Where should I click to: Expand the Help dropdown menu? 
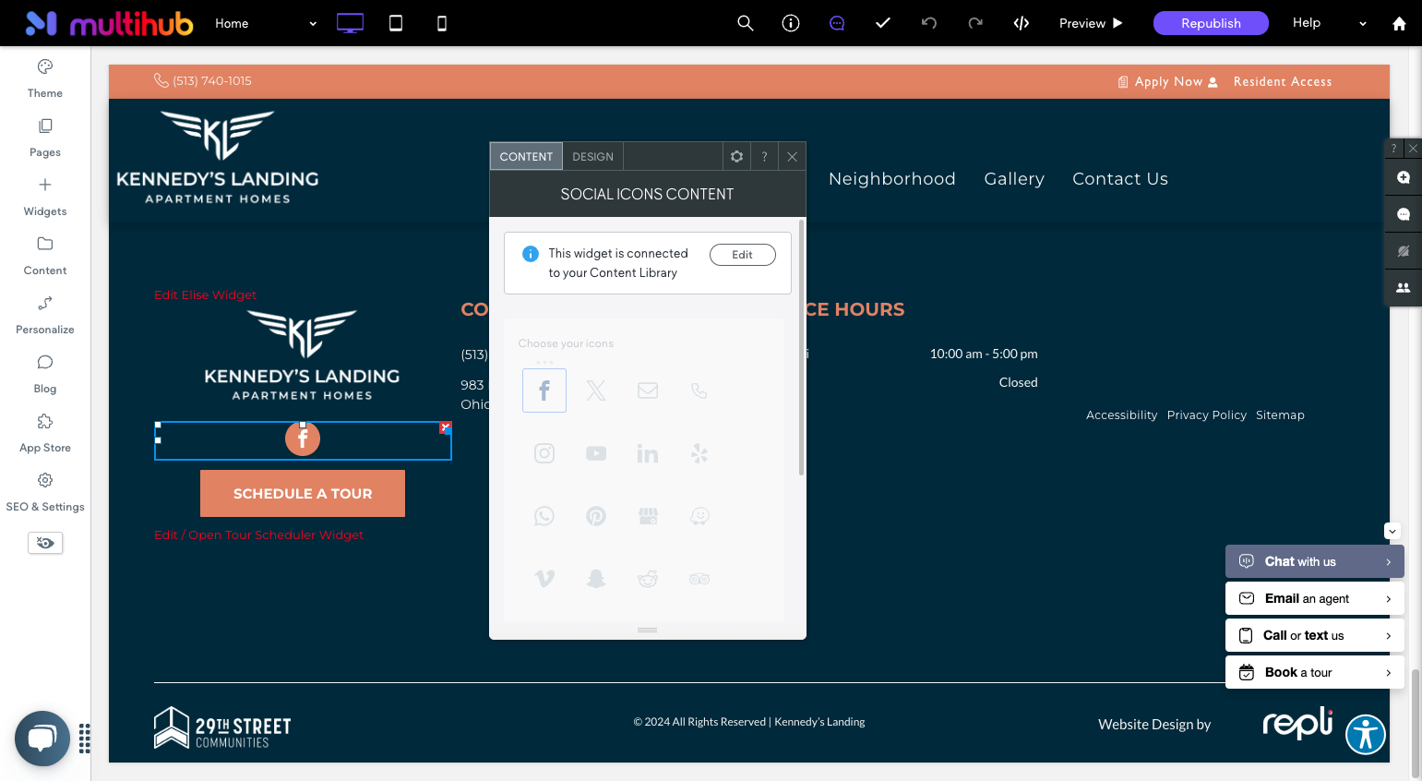(1329, 23)
